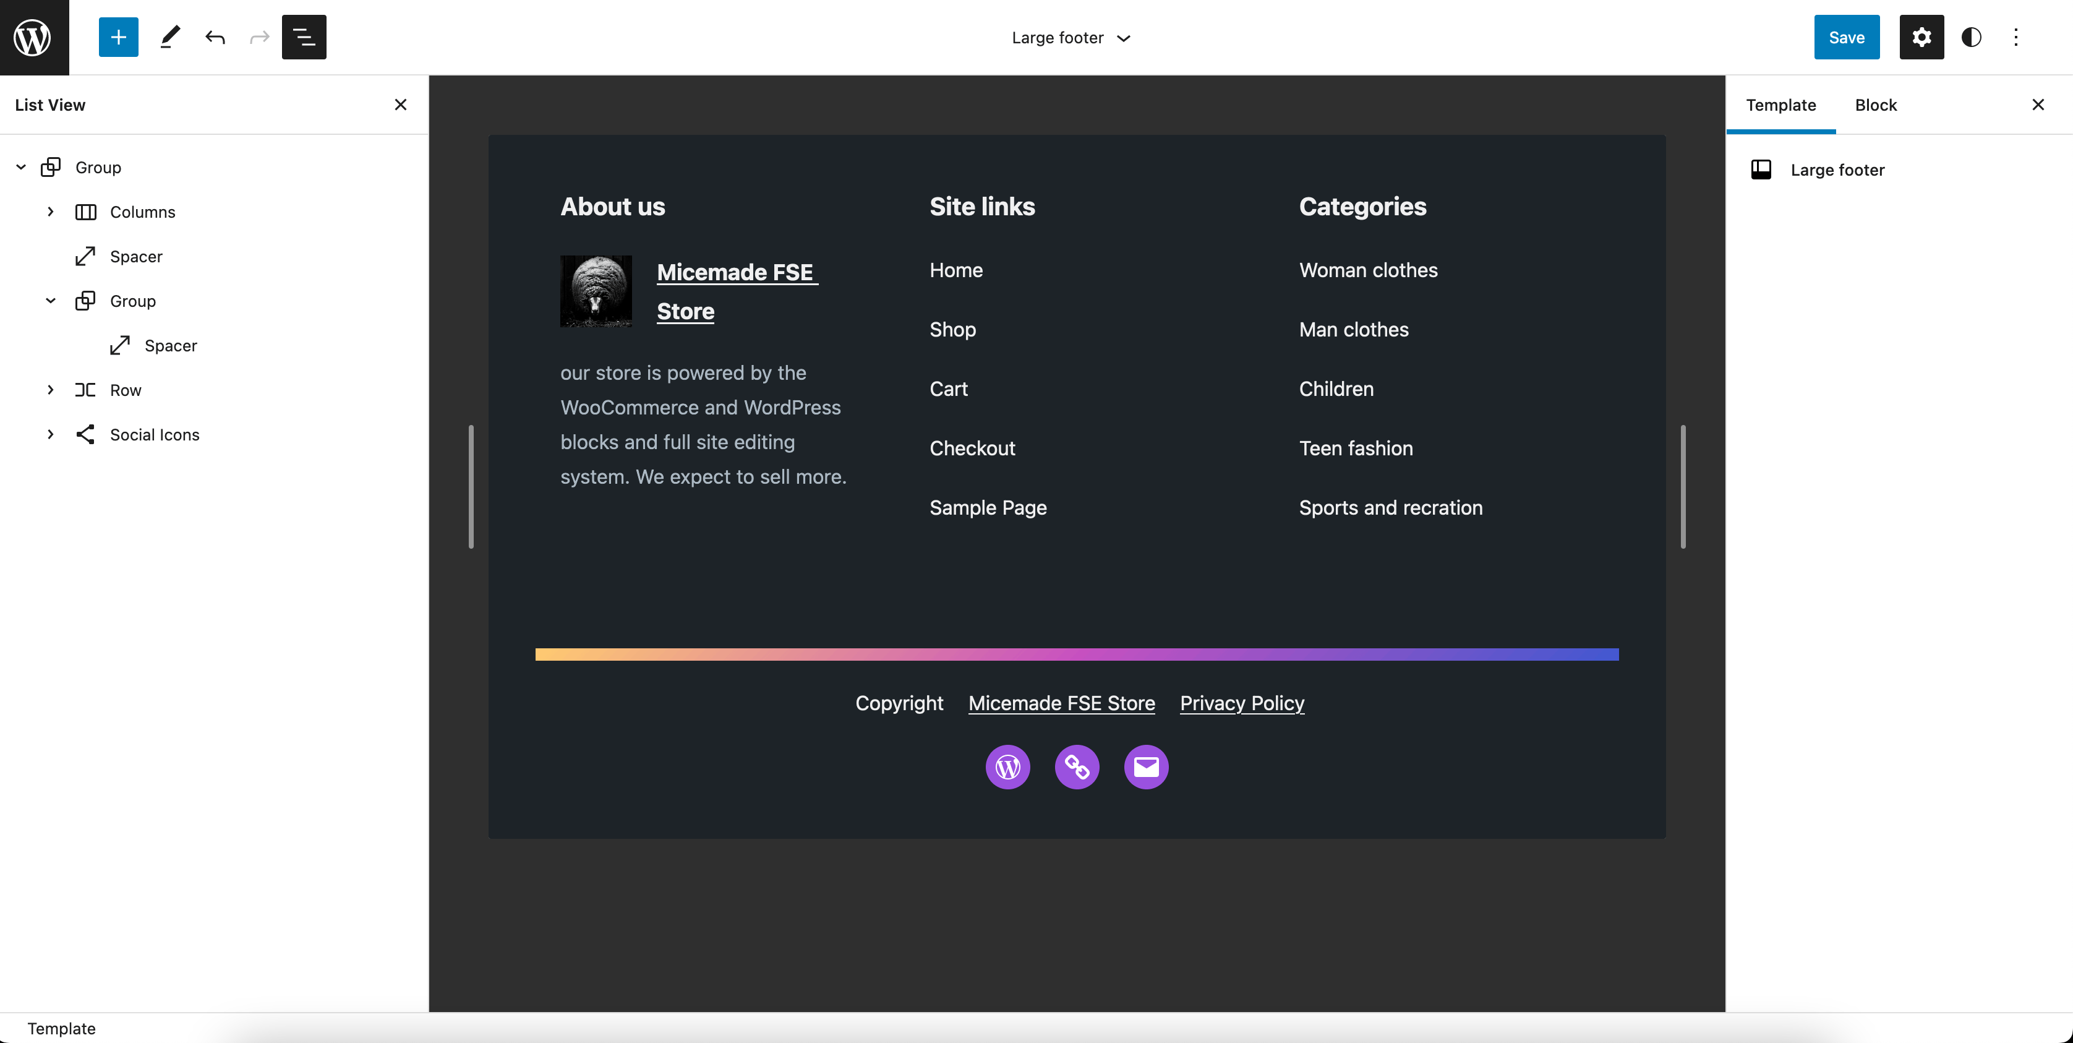This screenshot has width=2073, height=1043.
Task: Collapse the top-level Group block
Action: pos(21,168)
